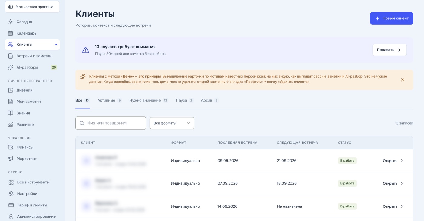Image resolution: width=424 pixels, height=221 pixels.
Task: Click the Следующая встреча column header
Action: point(297,142)
